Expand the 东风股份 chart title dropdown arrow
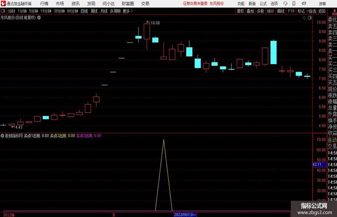Viewport: 337px width, 217px height. (39, 17)
